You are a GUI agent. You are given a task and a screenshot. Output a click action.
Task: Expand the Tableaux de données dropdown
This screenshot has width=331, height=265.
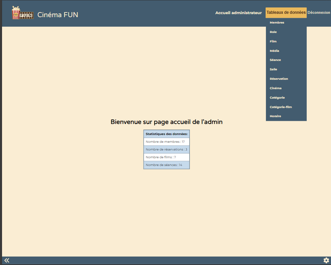(286, 12)
